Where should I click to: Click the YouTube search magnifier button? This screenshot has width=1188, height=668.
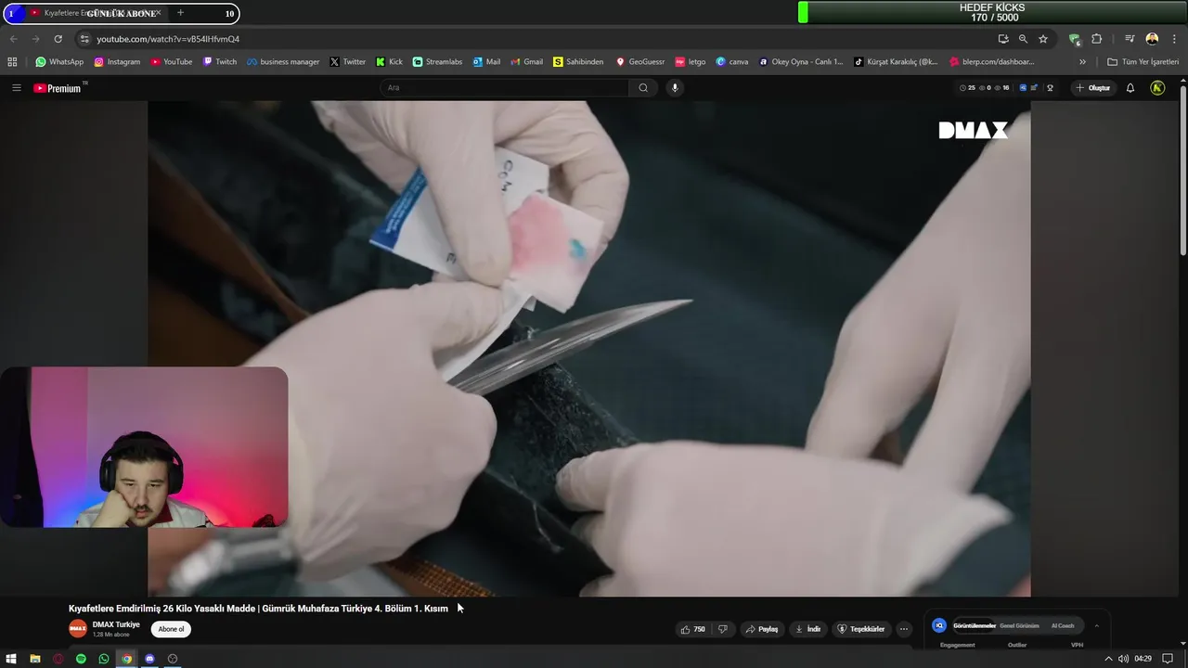coord(643,88)
